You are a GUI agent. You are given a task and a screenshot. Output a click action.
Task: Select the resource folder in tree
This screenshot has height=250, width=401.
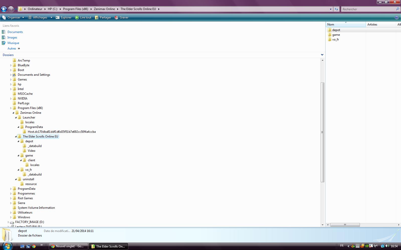pyautogui.click(x=31, y=184)
